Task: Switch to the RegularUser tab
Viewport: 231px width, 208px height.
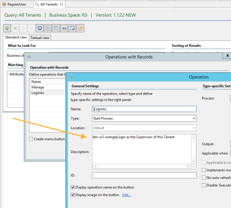Action: click(x=17, y=4)
